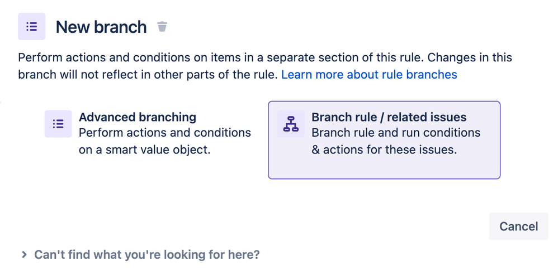Expand the chevron beside Can't find text
Image resolution: width=558 pixels, height=275 pixels.
coord(24,254)
